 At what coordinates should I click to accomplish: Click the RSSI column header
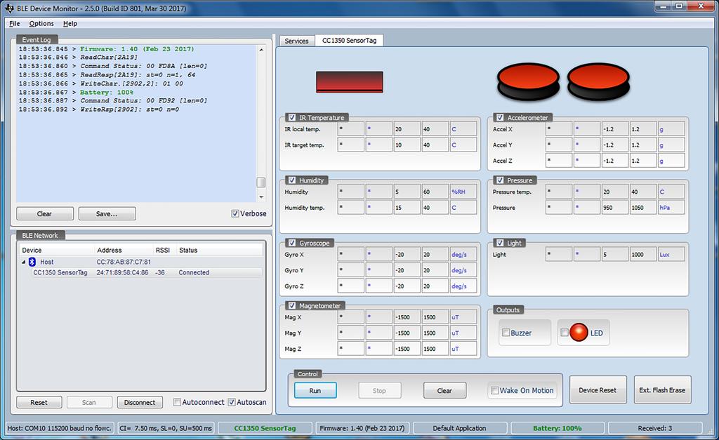click(x=164, y=251)
